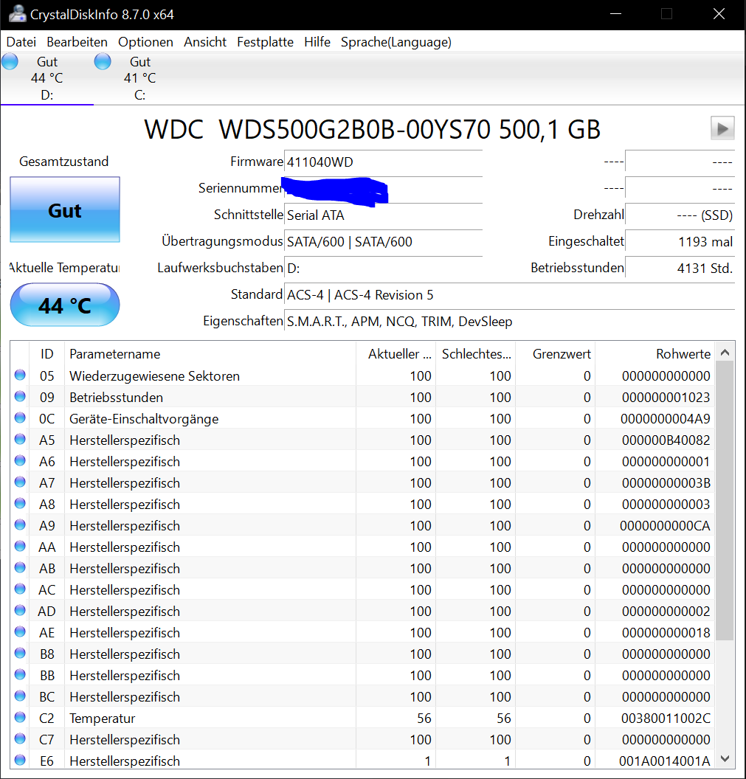Click status orb of row 0C

(20, 418)
